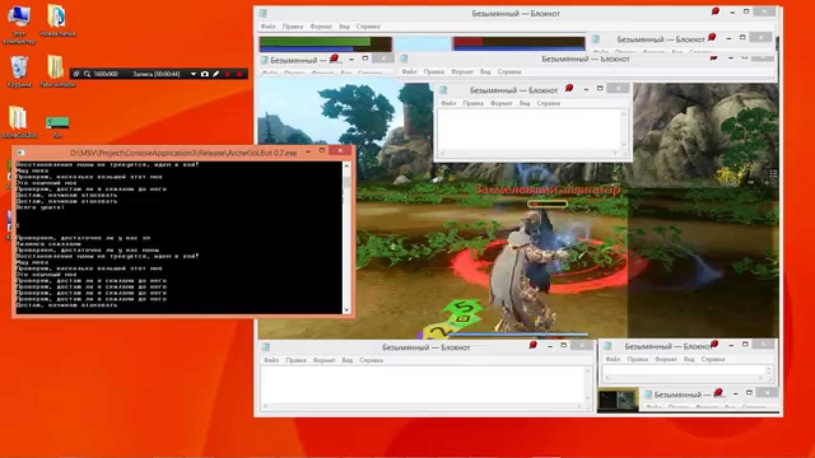Click horizontal scrollbar of small center Notepad

(528, 153)
